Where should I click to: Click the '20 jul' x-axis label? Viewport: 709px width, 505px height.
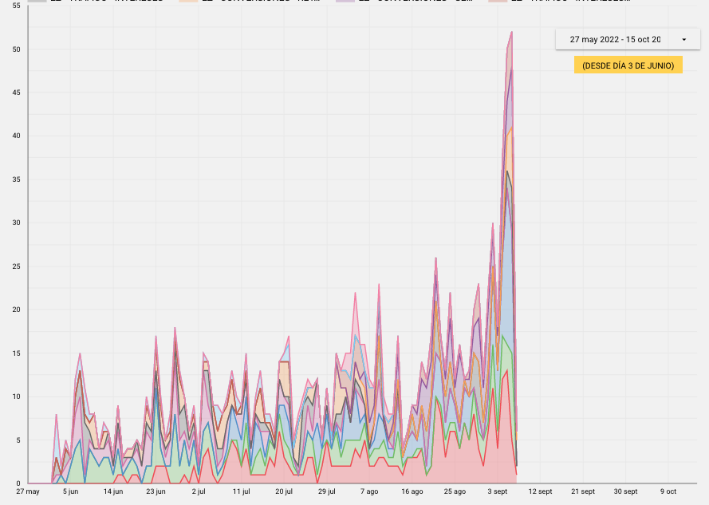[284, 491]
